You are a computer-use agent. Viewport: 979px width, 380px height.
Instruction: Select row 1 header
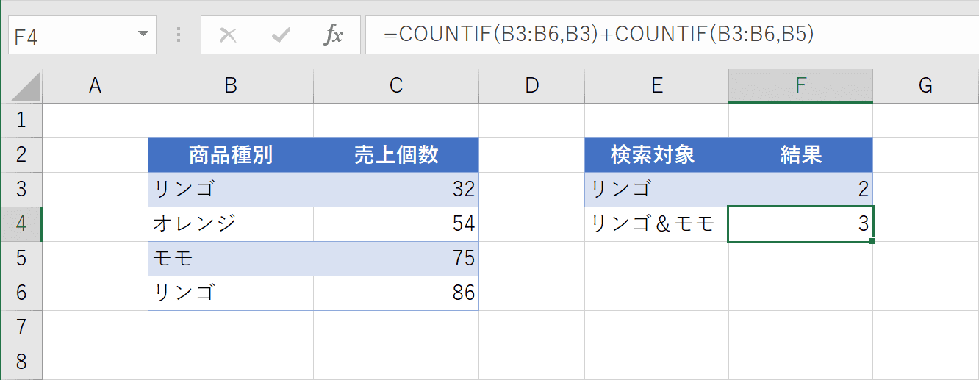point(21,120)
